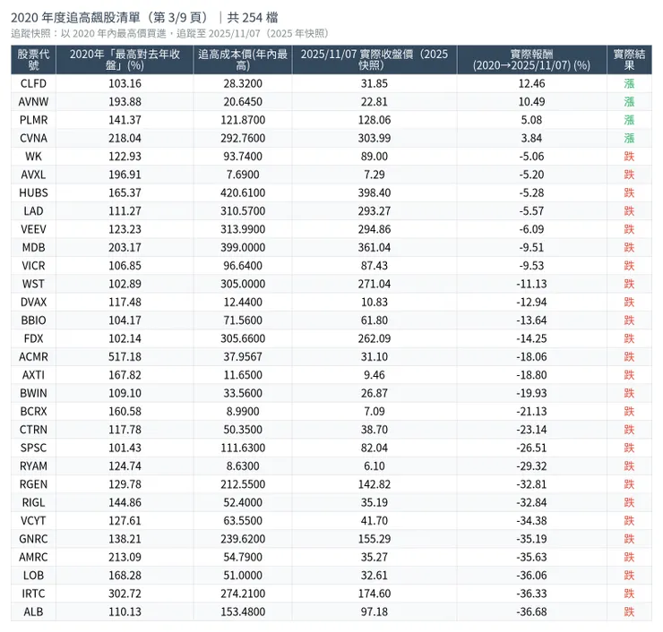Click the 追高成本價(年內最高) column header

click(243, 60)
